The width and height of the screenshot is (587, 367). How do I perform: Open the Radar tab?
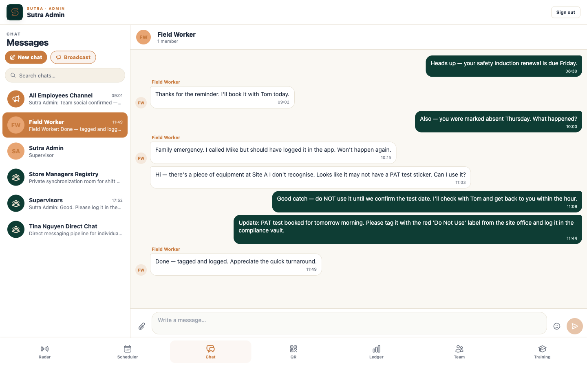45,352
